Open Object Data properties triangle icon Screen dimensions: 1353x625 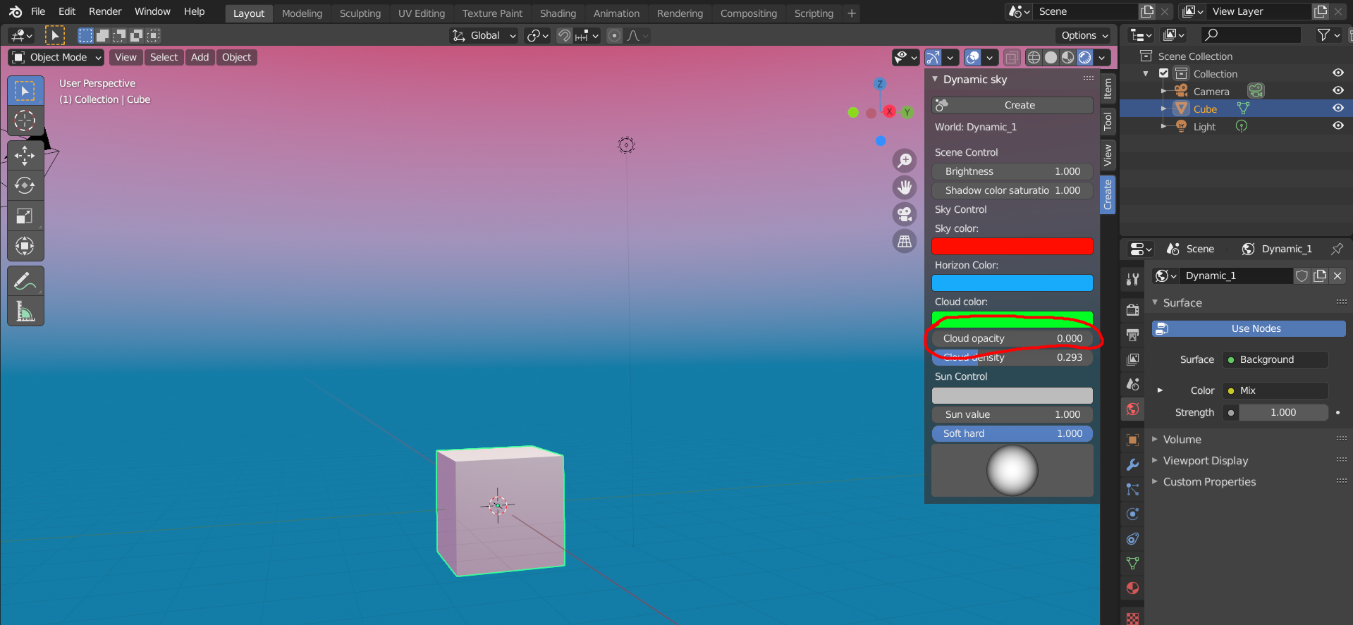coord(1132,564)
